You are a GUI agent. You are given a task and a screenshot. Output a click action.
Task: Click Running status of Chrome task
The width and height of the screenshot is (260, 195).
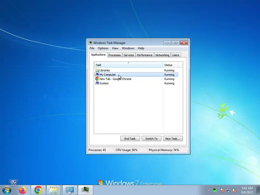[x=169, y=79]
